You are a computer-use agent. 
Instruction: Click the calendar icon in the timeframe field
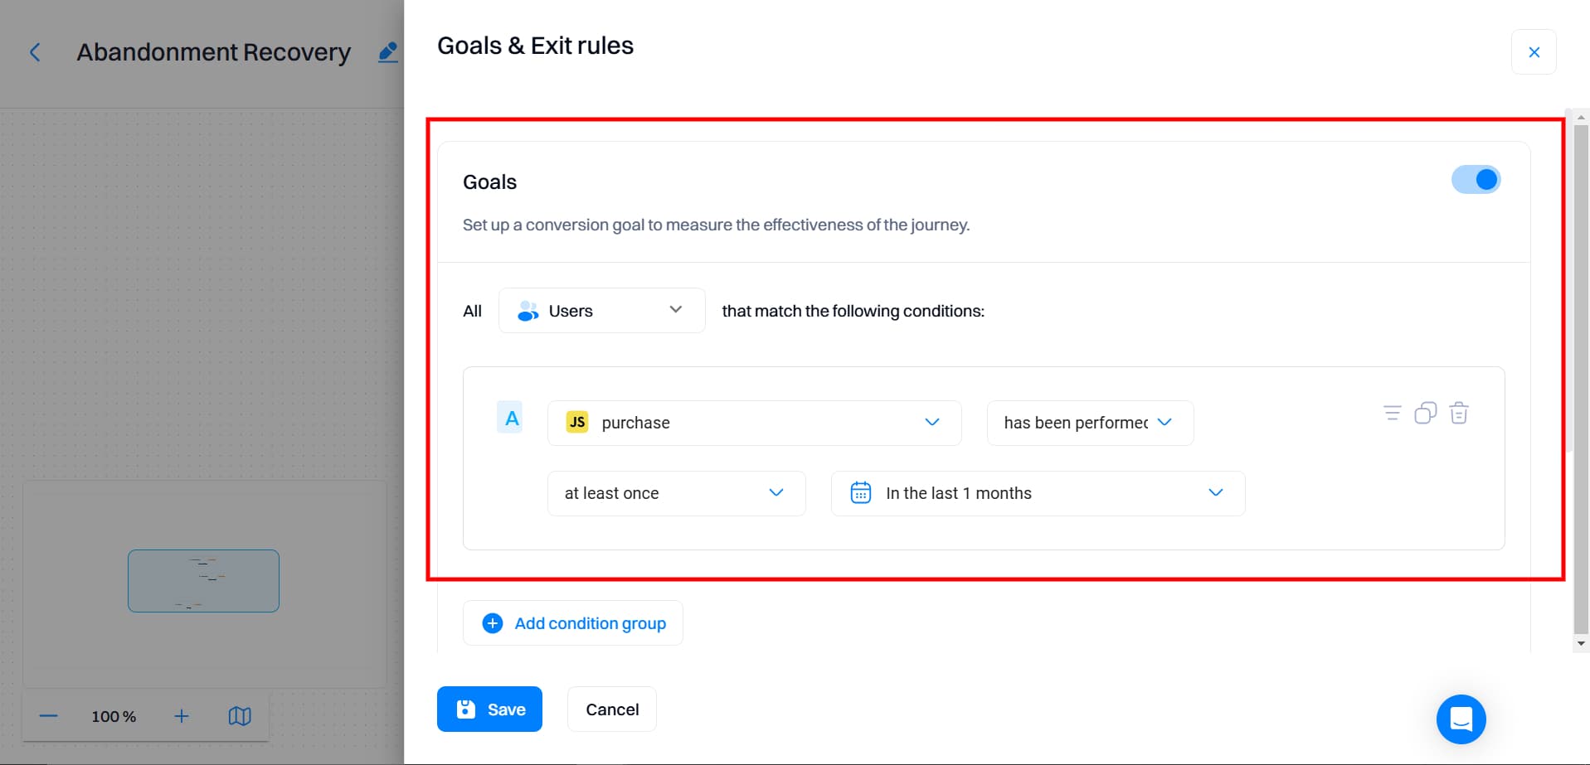860,492
